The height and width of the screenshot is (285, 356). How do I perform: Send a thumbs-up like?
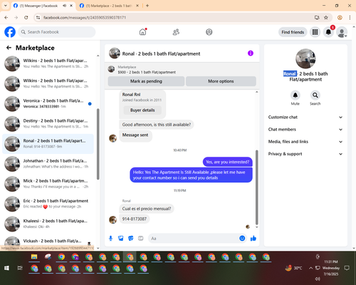click(x=253, y=238)
